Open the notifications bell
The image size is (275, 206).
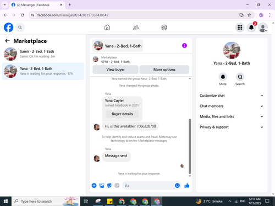pyautogui.click(x=251, y=27)
